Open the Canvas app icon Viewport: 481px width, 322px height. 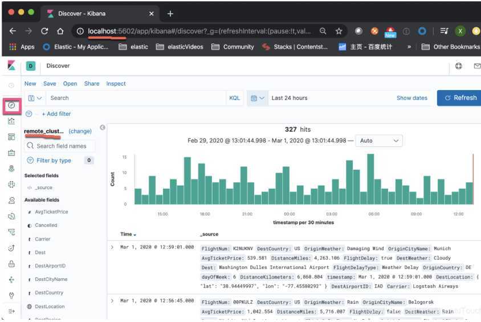coord(11,153)
